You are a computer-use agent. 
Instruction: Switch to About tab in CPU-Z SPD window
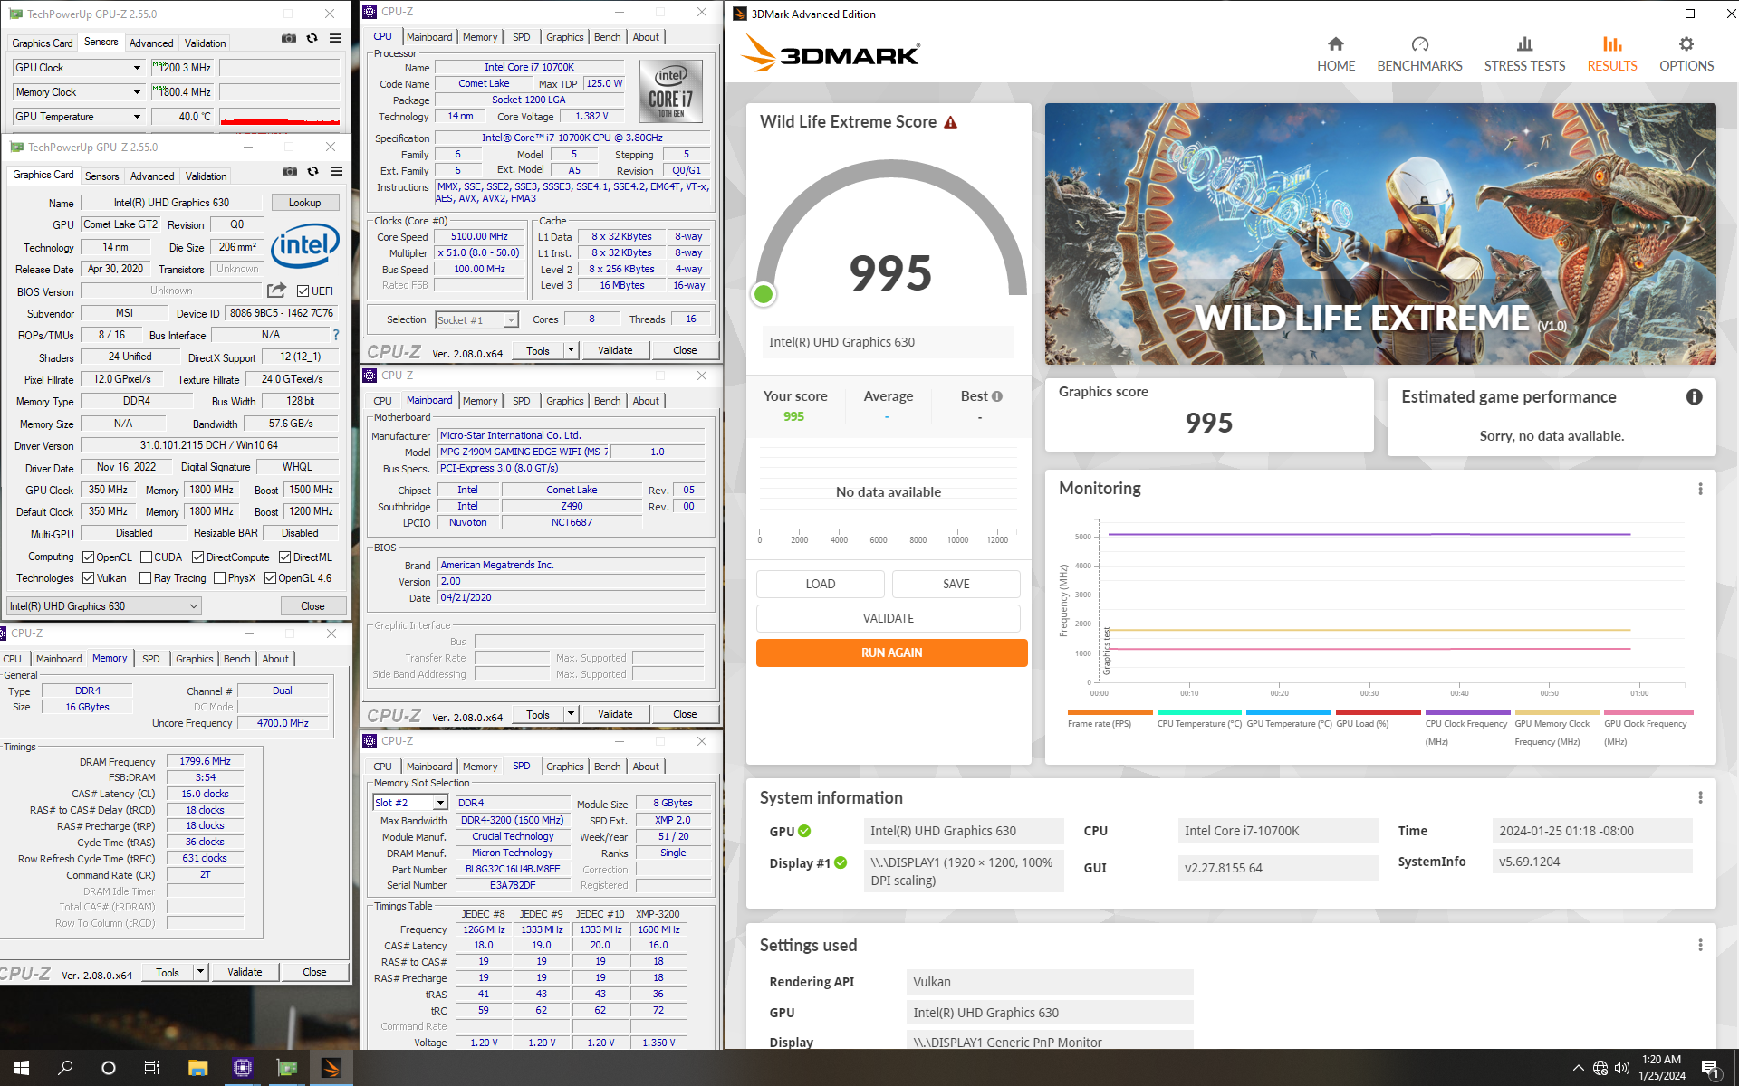[x=646, y=767]
